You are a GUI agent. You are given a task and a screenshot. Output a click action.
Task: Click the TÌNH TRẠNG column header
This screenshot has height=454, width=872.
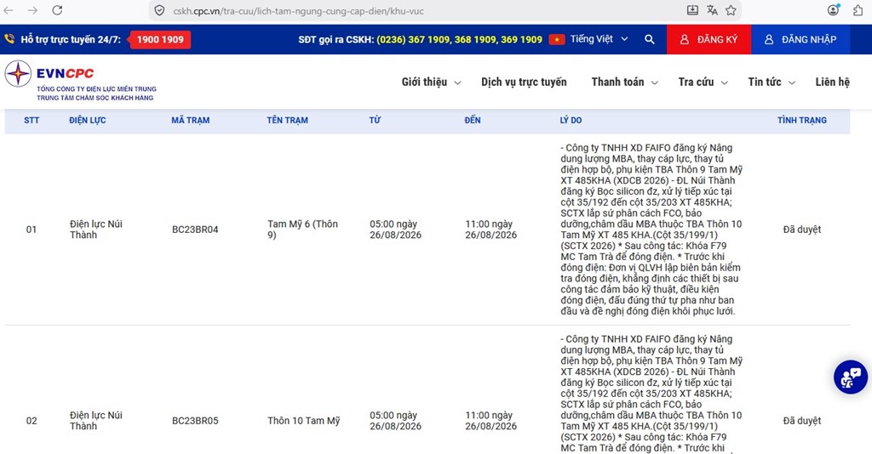[801, 120]
